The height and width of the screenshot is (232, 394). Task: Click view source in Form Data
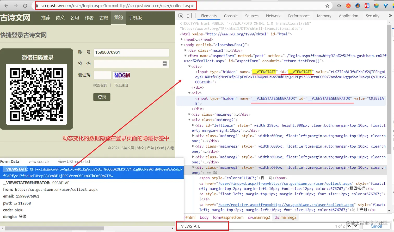[x=39, y=162]
